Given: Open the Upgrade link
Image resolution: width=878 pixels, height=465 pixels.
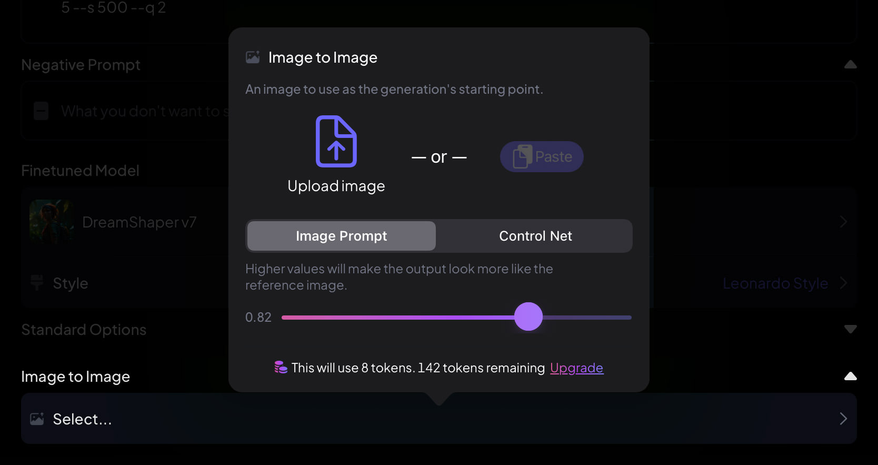Looking at the screenshot, I should [x=576, y=368].
